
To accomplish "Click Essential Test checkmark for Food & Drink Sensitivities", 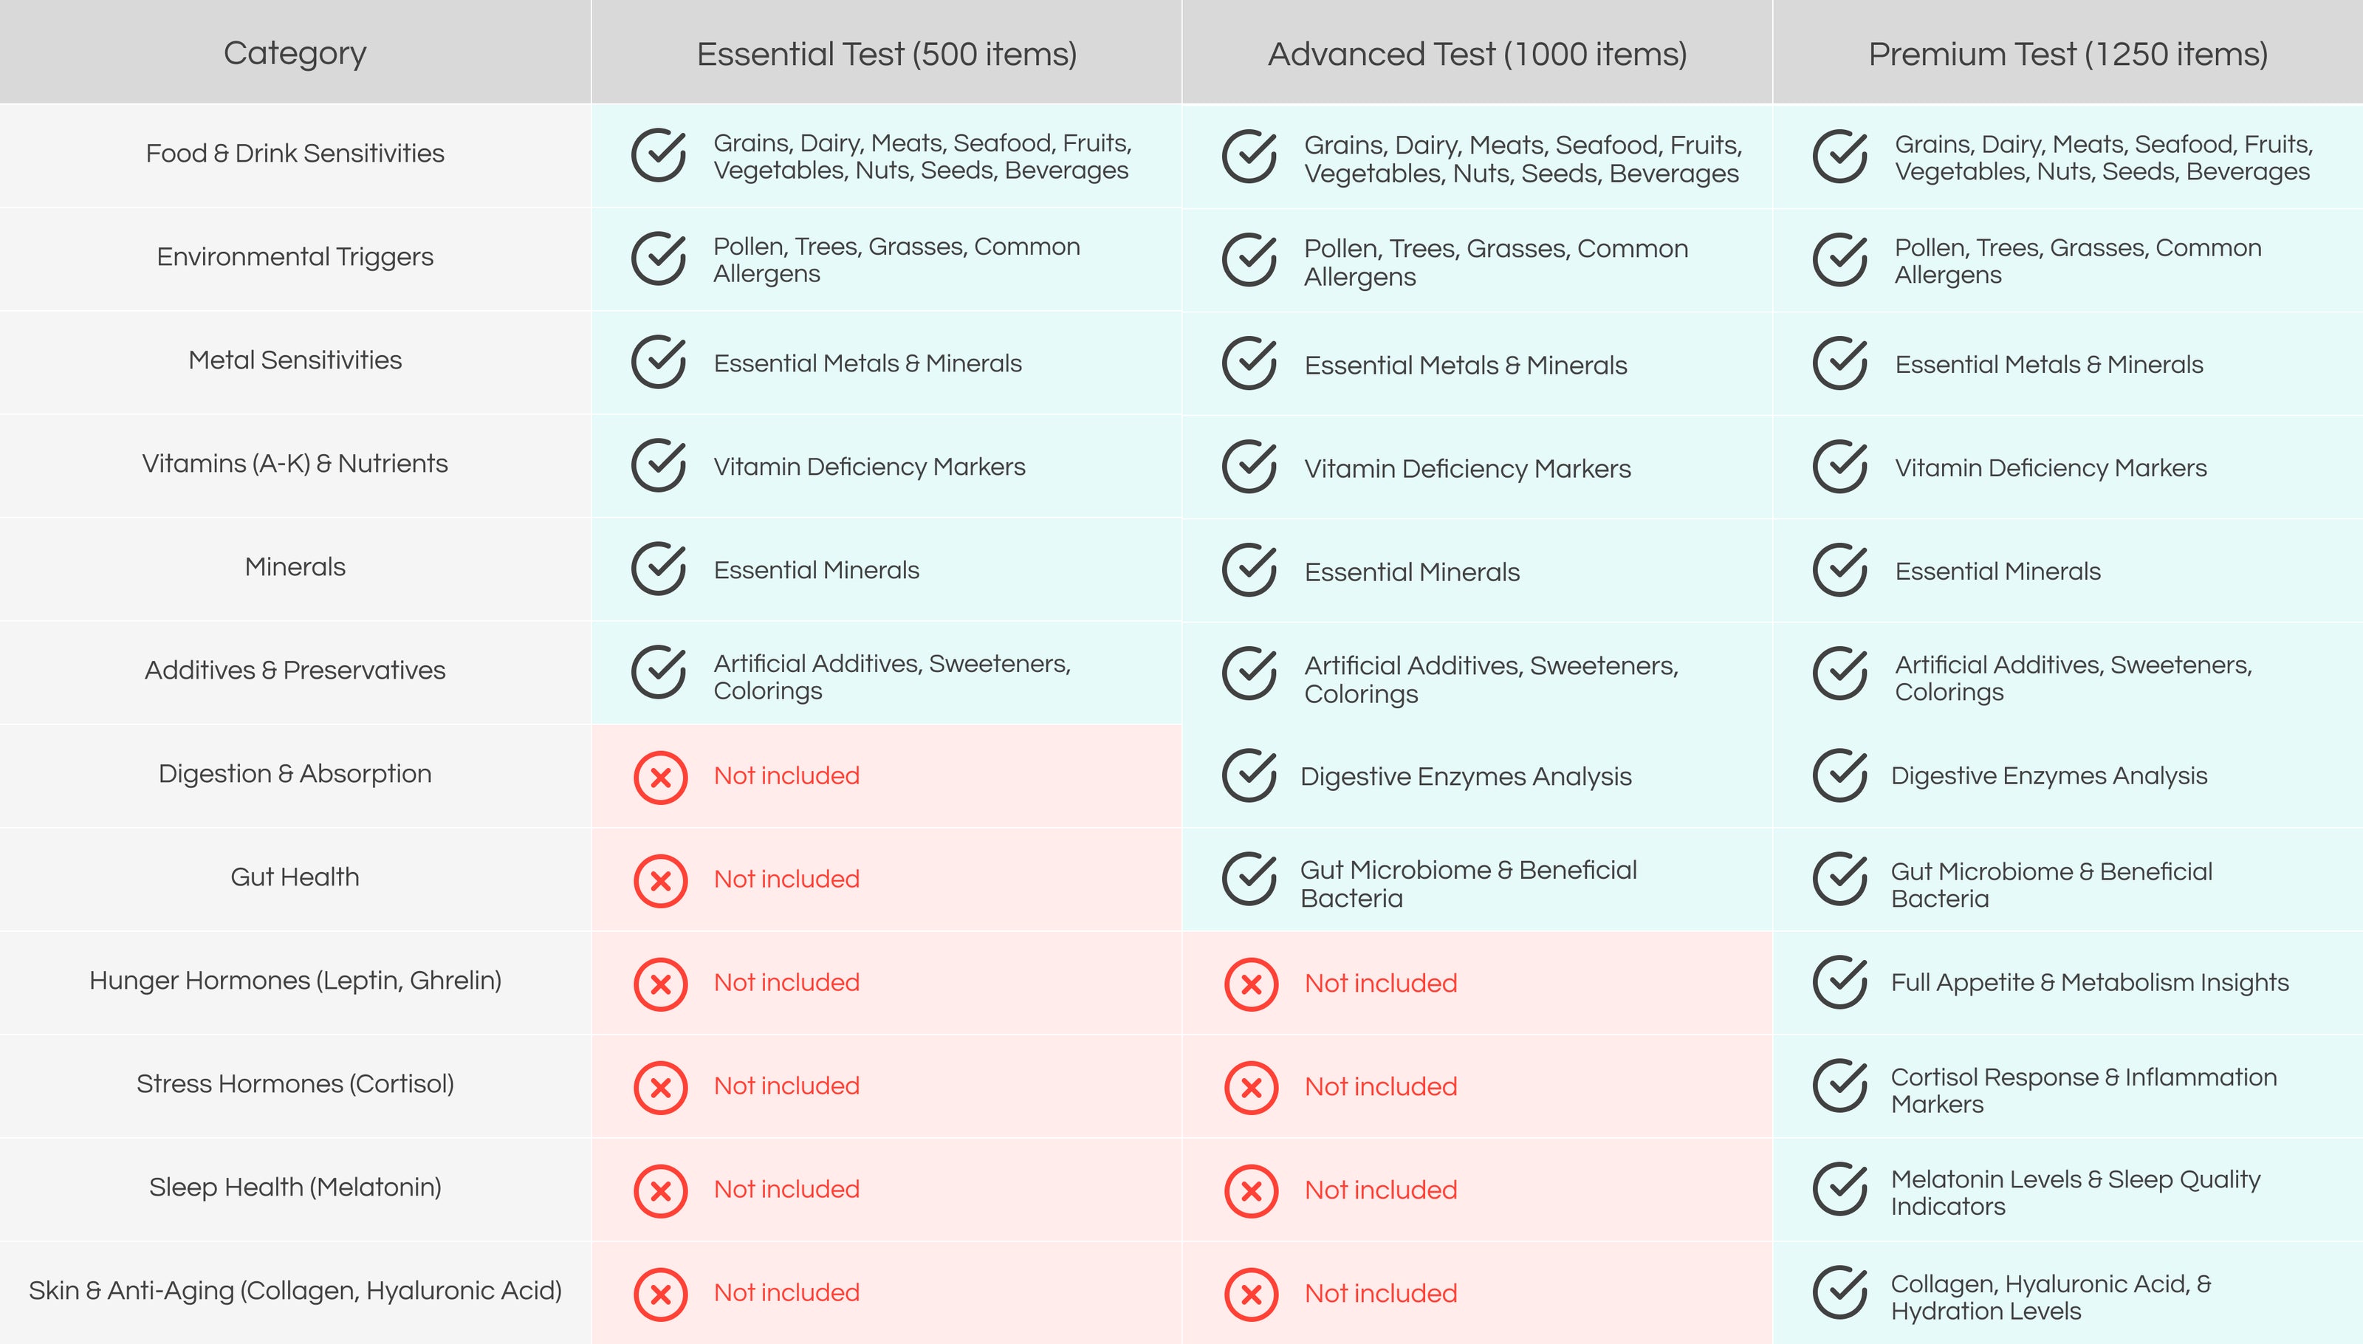I will tap(658, 156).
